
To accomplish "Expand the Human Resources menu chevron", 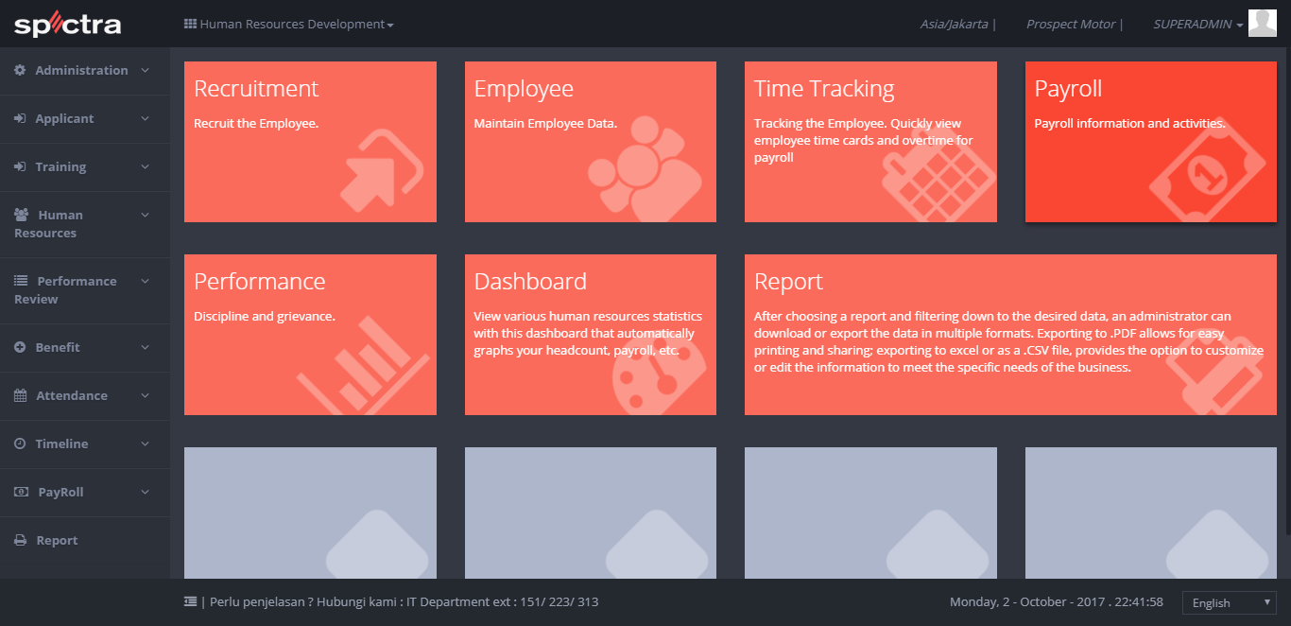I will coord(145,215).
